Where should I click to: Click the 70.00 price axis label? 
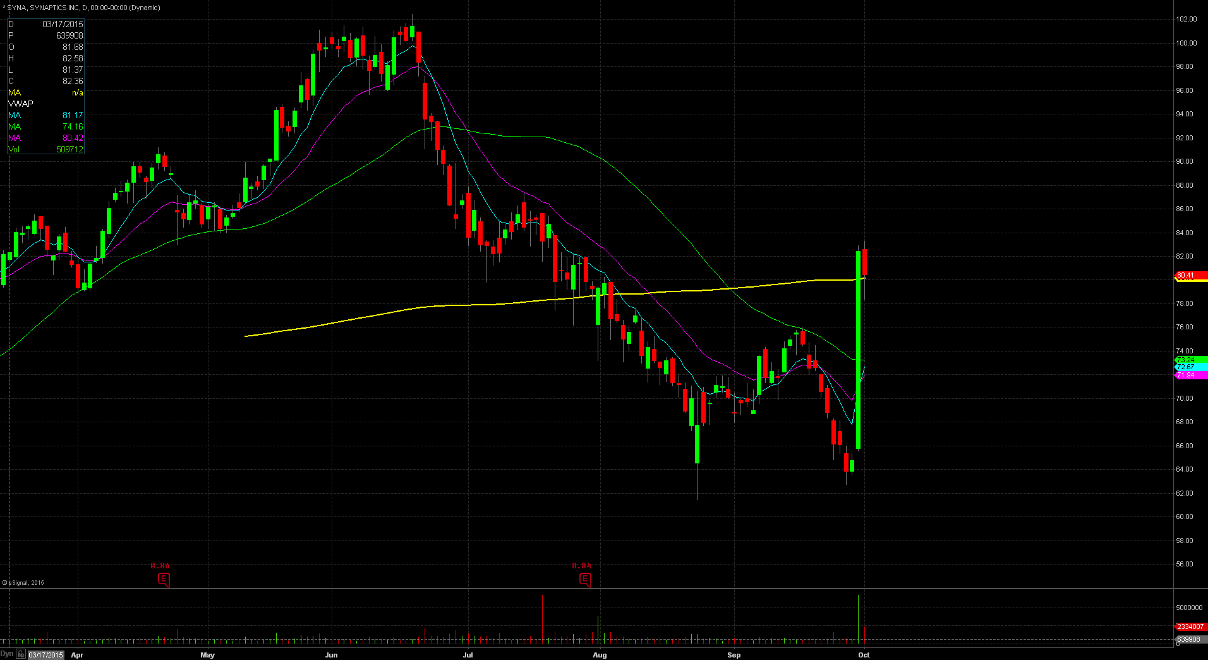[x=1184, y=398]
